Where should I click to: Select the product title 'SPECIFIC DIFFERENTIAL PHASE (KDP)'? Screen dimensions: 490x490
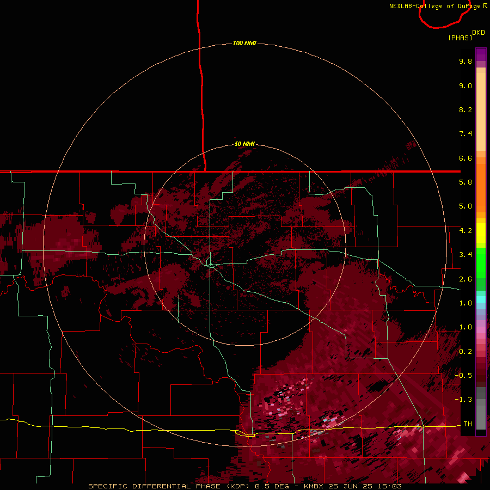click(170, 486)
